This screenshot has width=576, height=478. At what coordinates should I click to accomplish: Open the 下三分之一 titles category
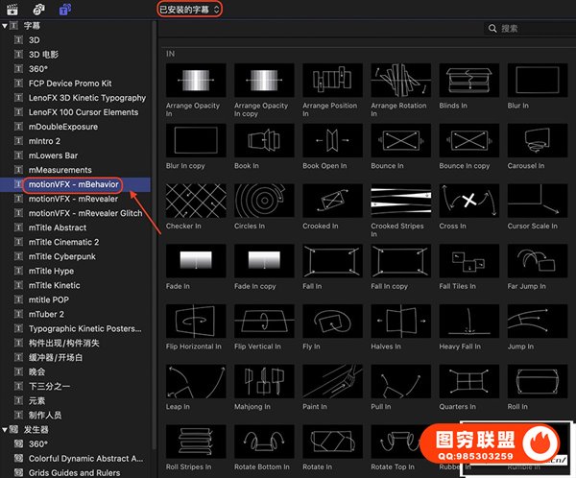[x=49, y=386]
